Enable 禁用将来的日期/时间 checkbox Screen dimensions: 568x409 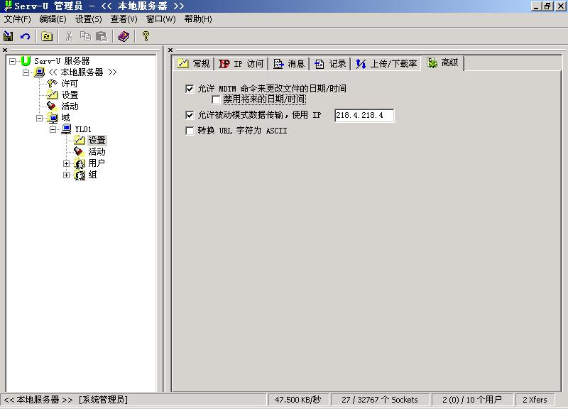click(216, 99)
